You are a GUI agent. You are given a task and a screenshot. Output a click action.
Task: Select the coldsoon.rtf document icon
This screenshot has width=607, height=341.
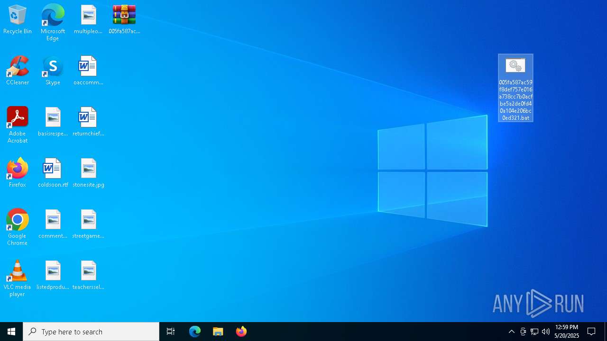click(x=53, y=173)
